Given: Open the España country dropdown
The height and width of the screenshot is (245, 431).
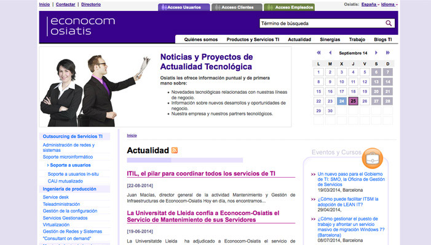Looking at the screenshot, I should pyautogui.click(x=370, y=4).
